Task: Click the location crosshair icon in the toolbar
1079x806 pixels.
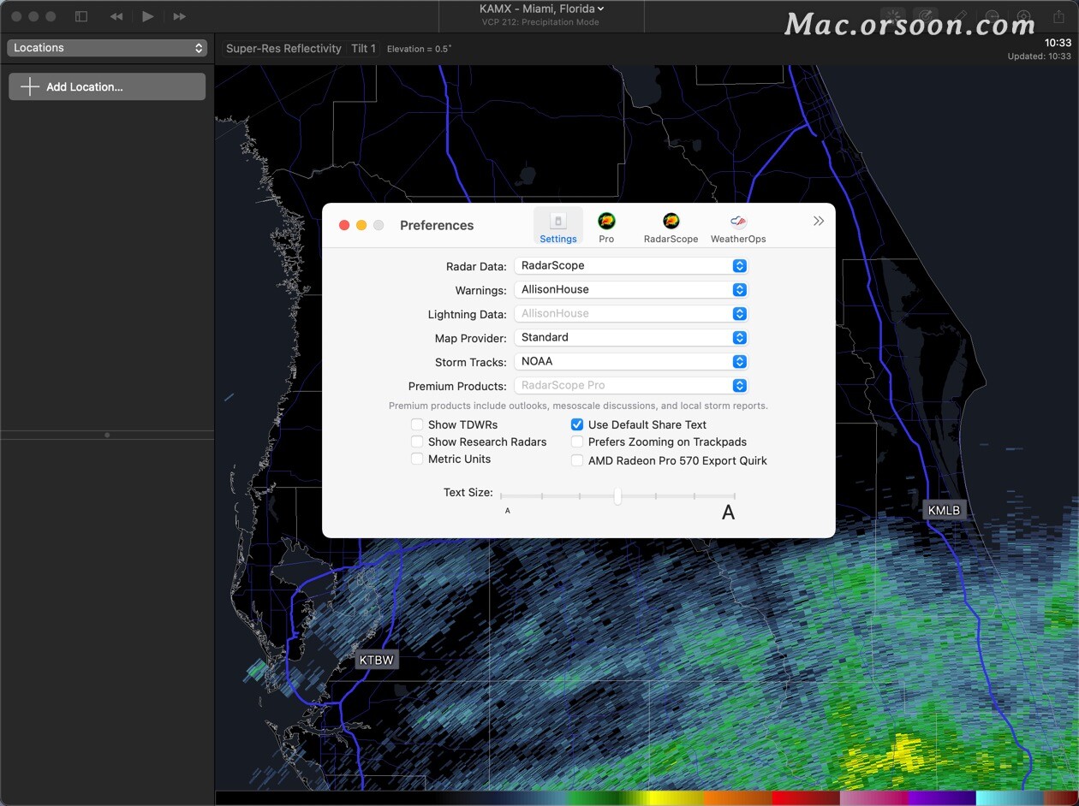Action: (x=1023, y=16)
